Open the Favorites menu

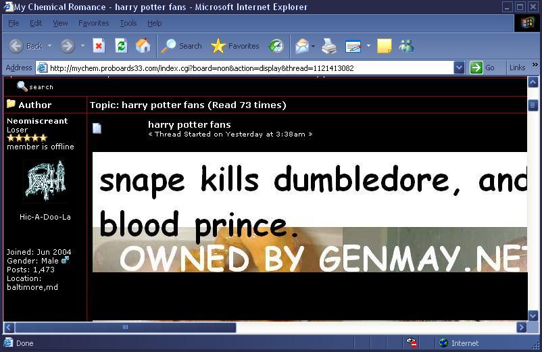click(94, 23)
